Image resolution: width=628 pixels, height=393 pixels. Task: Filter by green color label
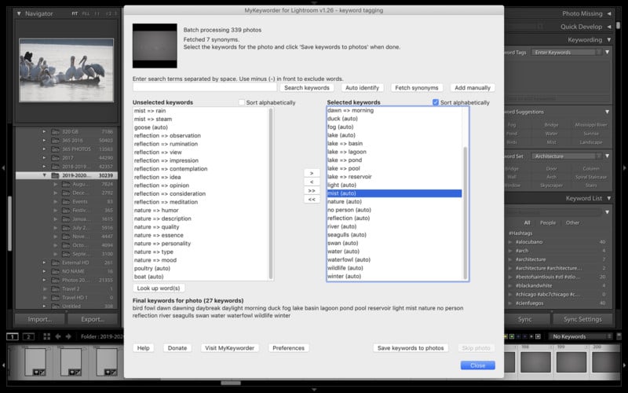[512, 336]
